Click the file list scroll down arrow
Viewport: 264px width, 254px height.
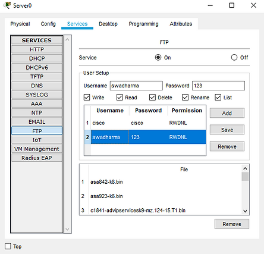[245, 211]
